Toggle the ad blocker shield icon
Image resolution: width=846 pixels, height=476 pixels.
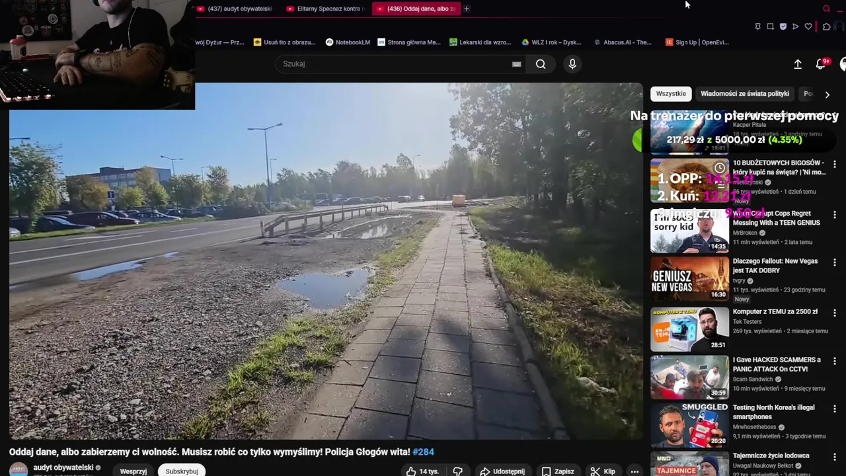[x=783, y=26]
